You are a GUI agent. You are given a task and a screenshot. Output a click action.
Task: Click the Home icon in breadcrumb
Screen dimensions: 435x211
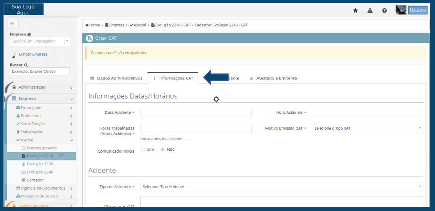(87, 25)
